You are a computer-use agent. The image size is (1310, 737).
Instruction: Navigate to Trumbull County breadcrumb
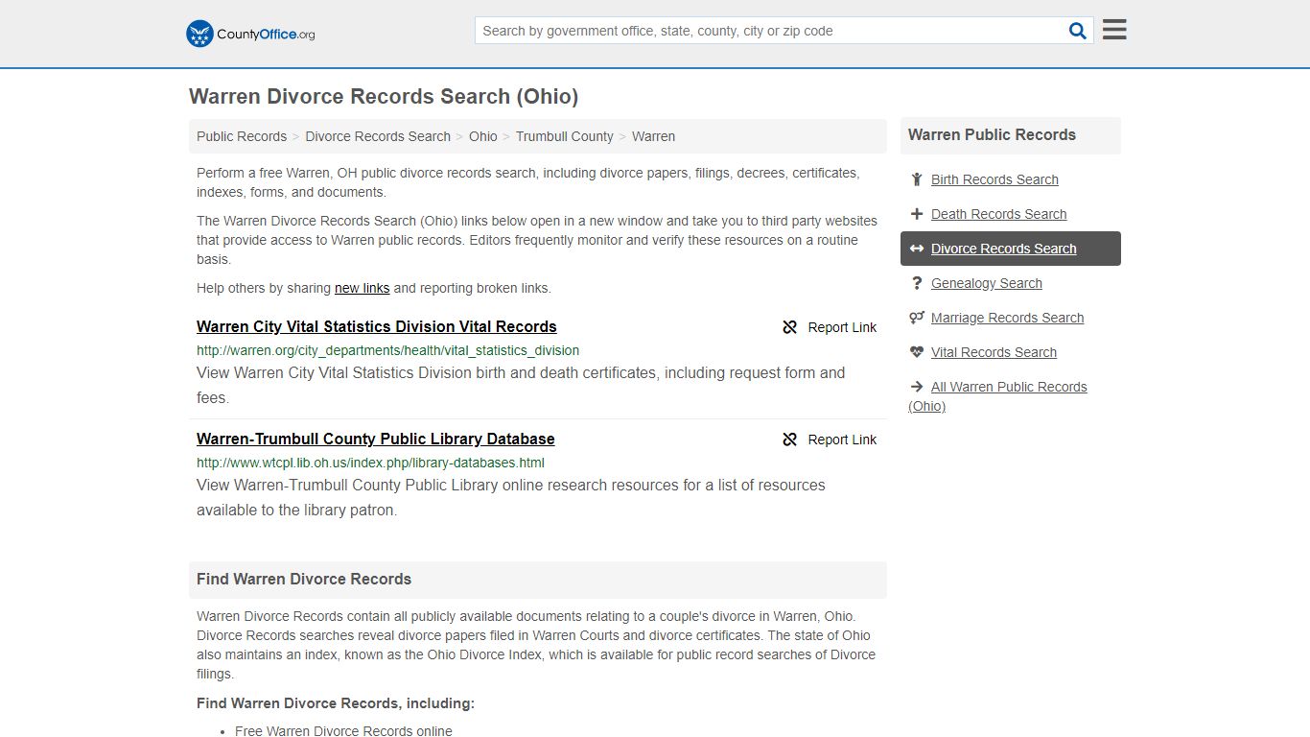pos(565,136)
